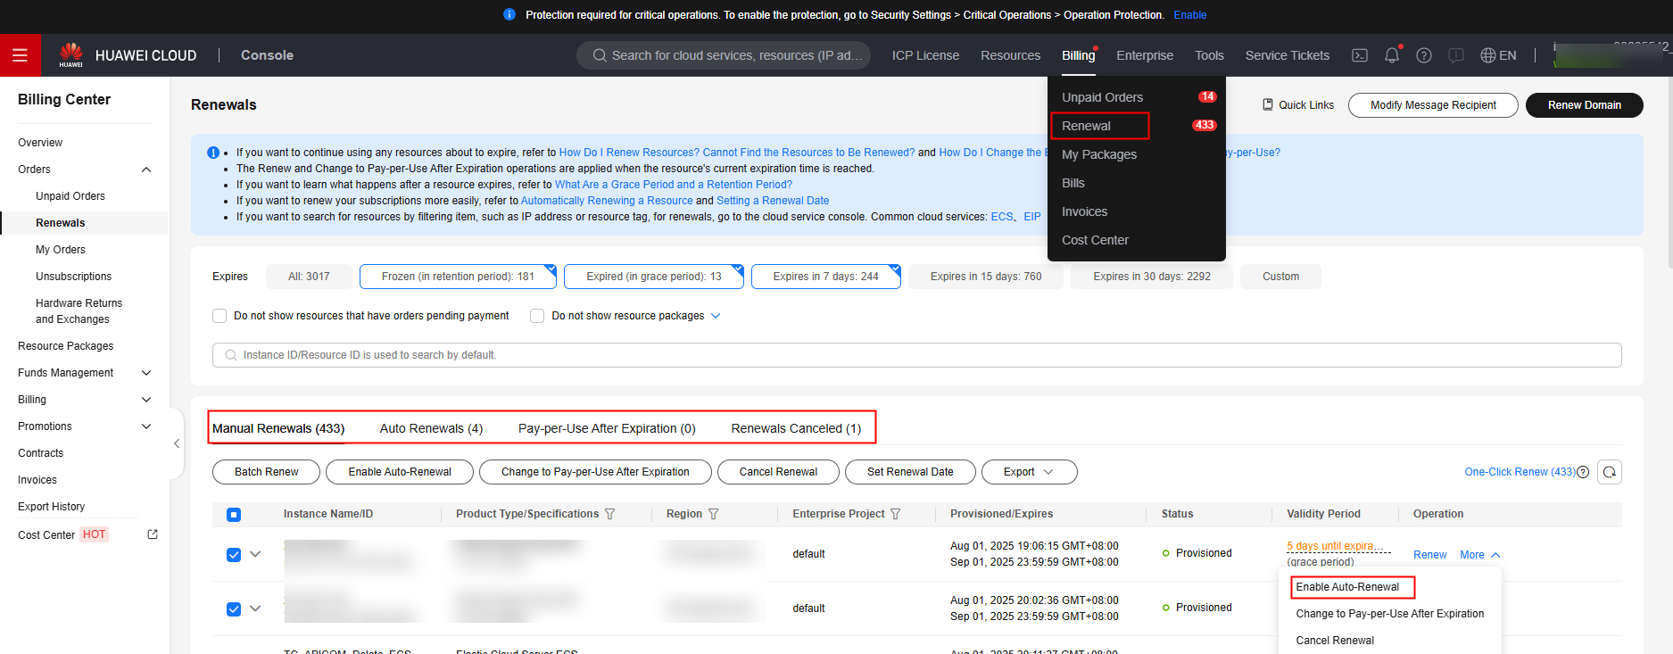
Task: Click Renew link for first row
Action: coord(1429,555)
